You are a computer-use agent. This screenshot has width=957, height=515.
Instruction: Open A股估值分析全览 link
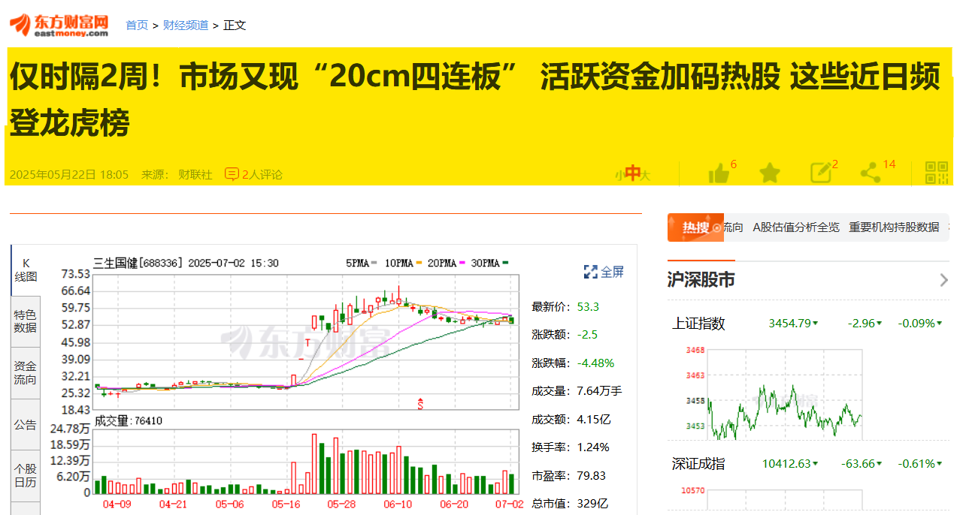tap(796, 227)
